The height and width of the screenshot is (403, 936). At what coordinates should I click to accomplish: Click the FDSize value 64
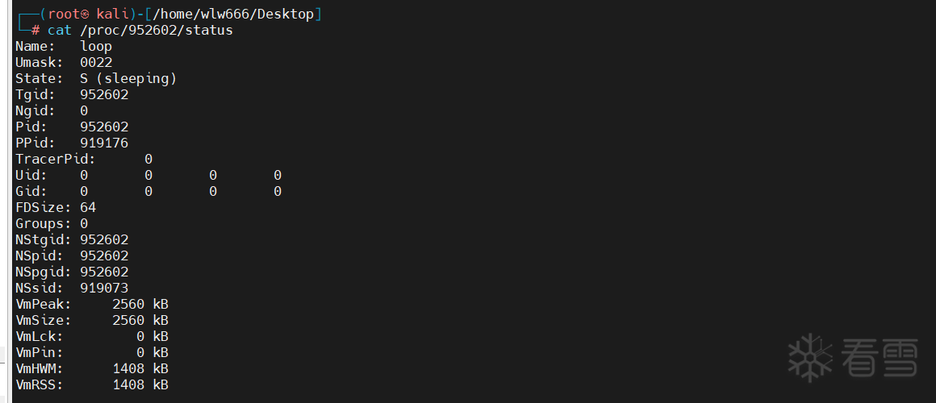tap(88, 207)
